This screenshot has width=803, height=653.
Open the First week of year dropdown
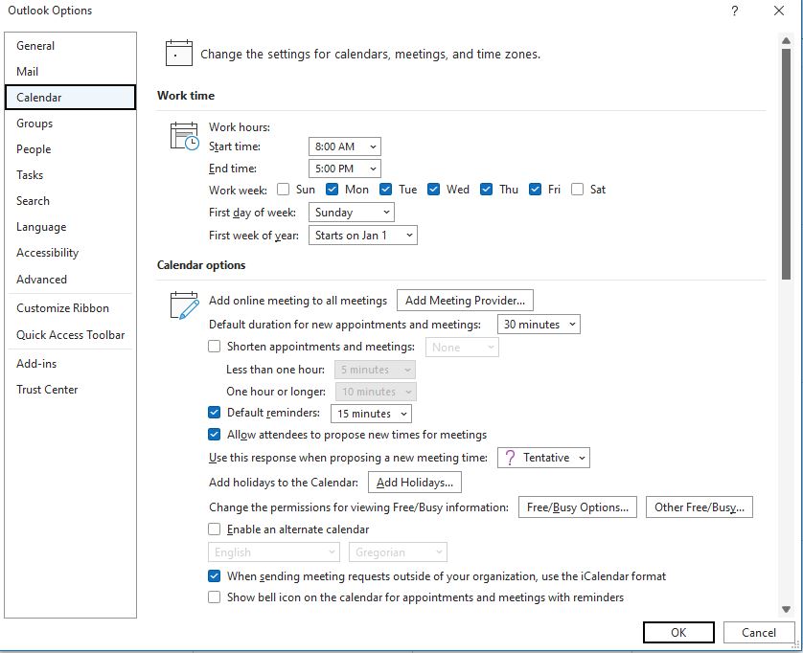(x=362, y=235)
